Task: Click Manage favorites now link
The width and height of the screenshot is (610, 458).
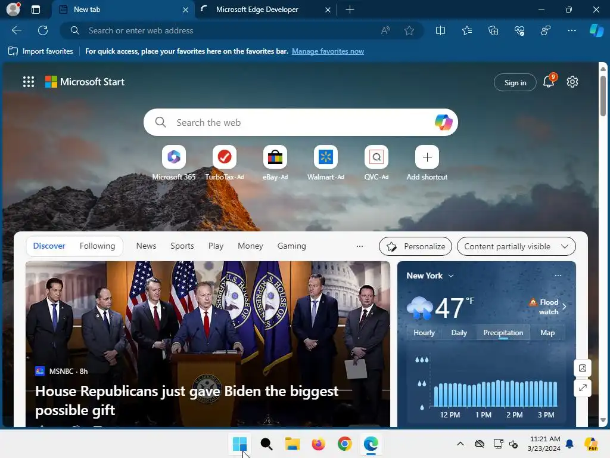Action: [328, 51]
